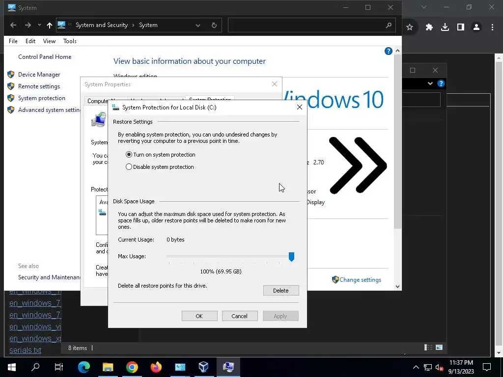Close the System Protection for Local Disk dialog

coord(299,107)
